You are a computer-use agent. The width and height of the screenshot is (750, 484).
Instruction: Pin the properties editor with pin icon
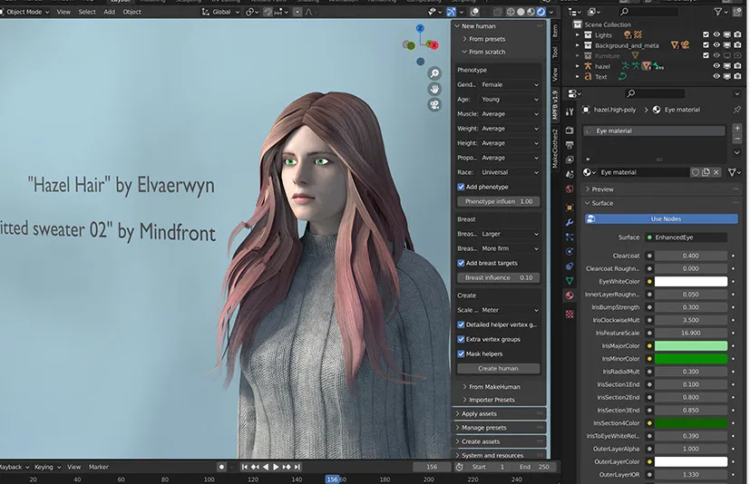point(737,110)
